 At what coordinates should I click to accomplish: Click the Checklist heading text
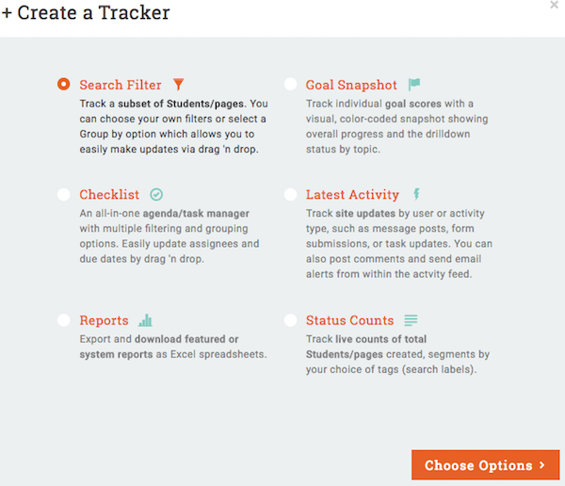click(x=109, y=195)
